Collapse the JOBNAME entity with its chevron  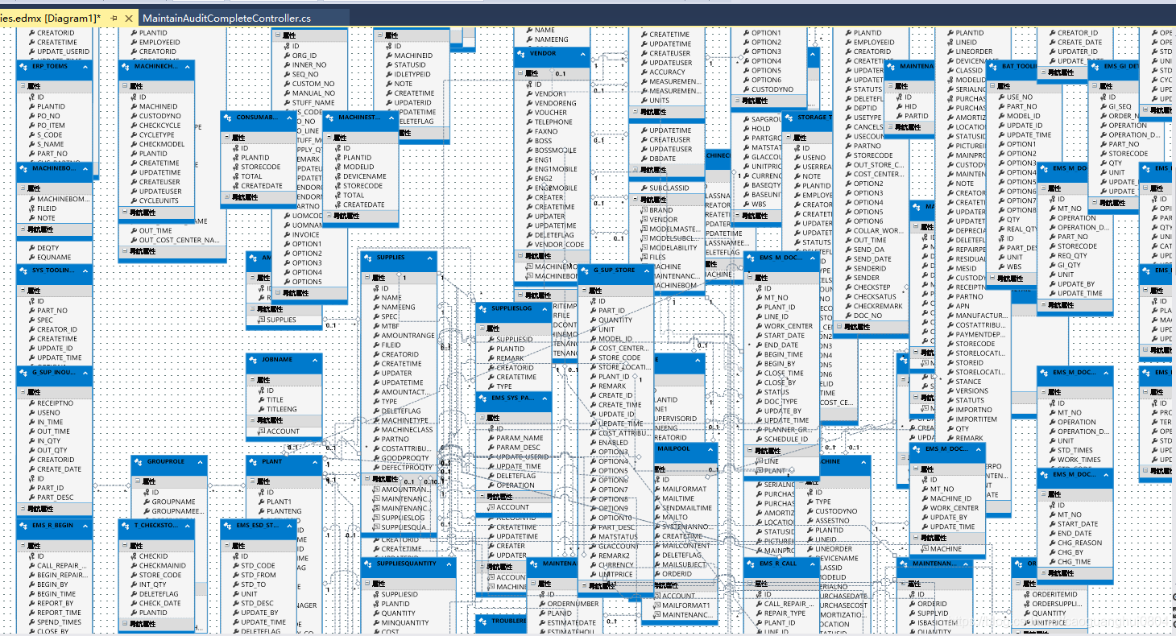[314, 360]
